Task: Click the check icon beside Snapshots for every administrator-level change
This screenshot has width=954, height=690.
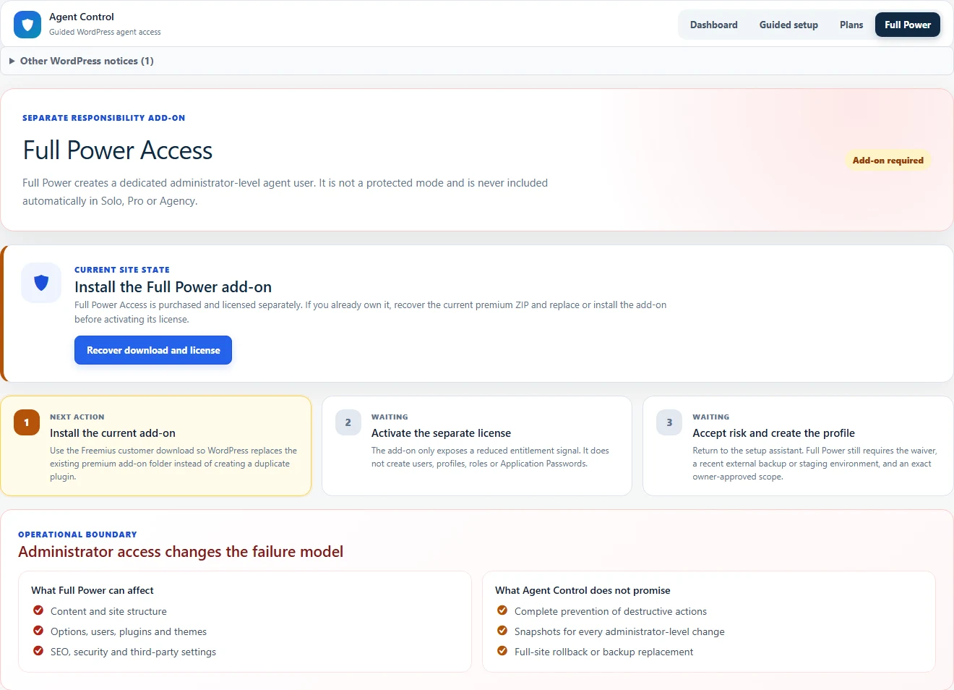Action: pyautogui.click(x=502, y=631)
